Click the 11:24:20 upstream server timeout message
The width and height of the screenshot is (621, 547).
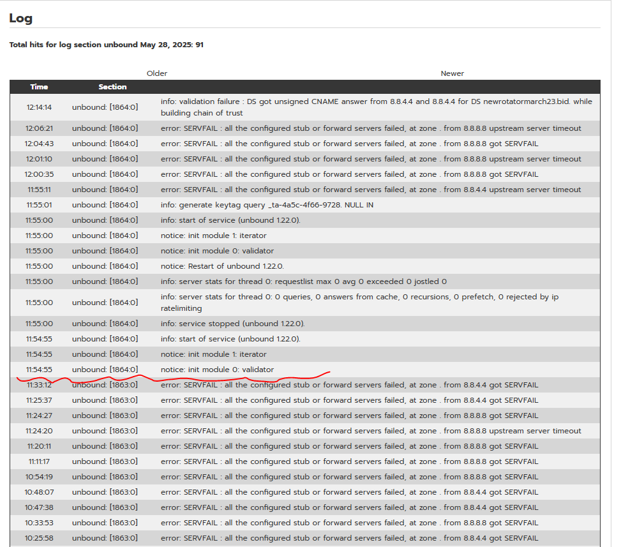(x=371, y=431)
